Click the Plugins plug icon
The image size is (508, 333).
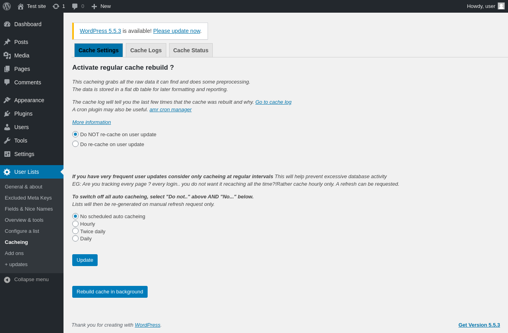[x=7, y=114]
